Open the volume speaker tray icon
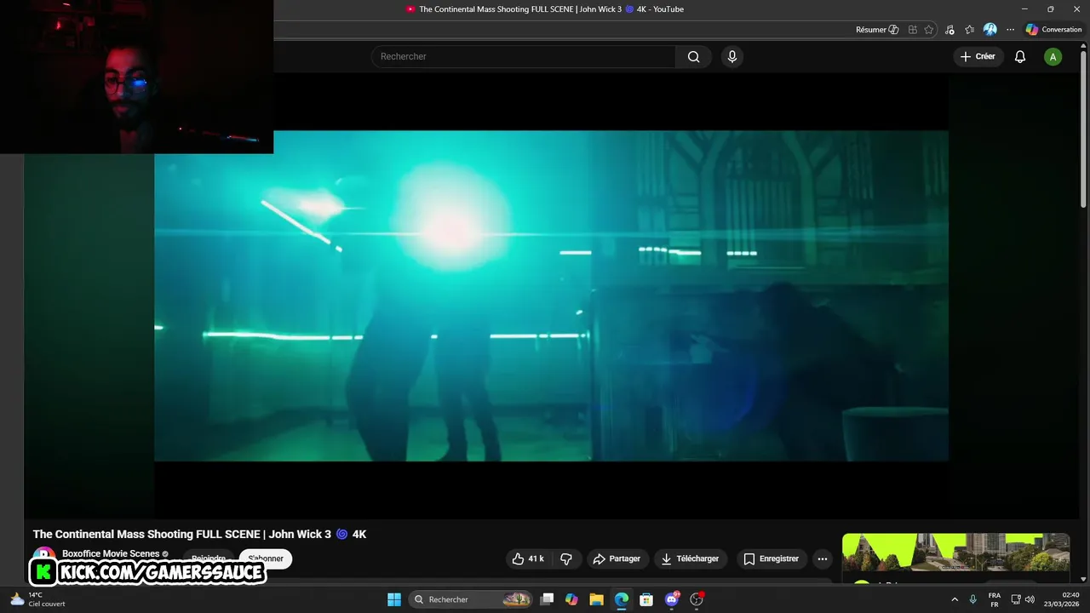1090x613 pixels. (1030, 599)
